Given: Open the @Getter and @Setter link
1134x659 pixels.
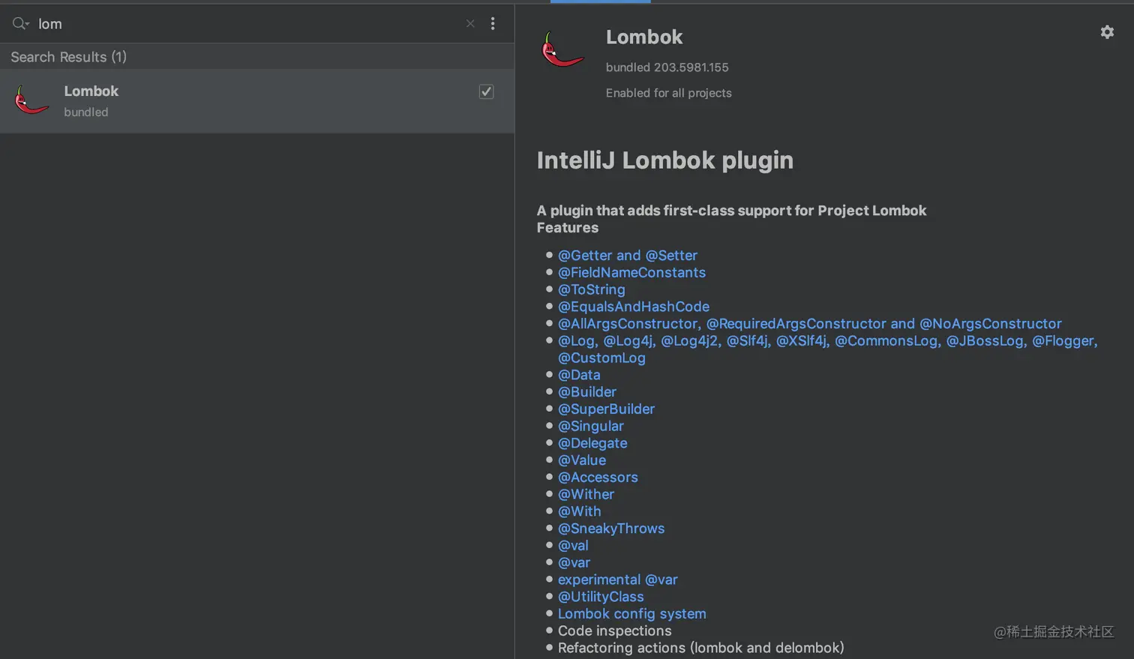Looking at the screenshot, I should pyautogui.click(x=627, y=255).
